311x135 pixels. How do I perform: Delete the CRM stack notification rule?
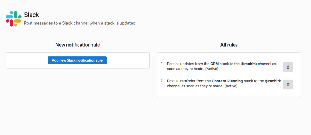(x=288, y=67)
